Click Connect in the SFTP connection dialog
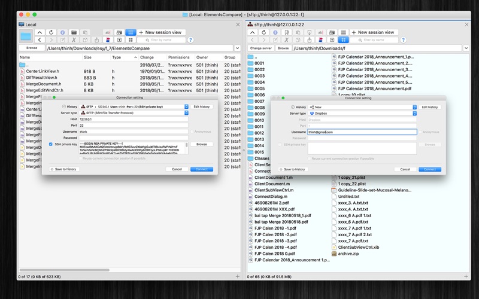 point(201,169)
